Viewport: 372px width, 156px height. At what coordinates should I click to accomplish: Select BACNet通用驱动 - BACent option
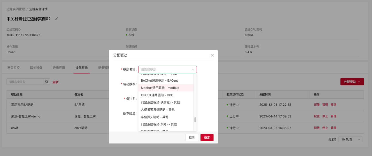coord(166,80)
